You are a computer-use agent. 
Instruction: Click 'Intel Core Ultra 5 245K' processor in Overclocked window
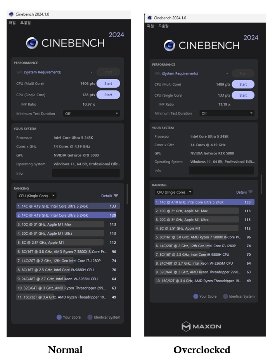(209, 136)
